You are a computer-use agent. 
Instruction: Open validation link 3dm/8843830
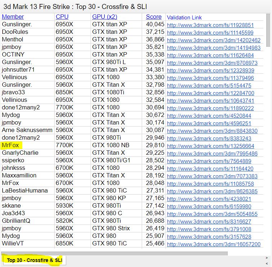[x=212, y=131]
